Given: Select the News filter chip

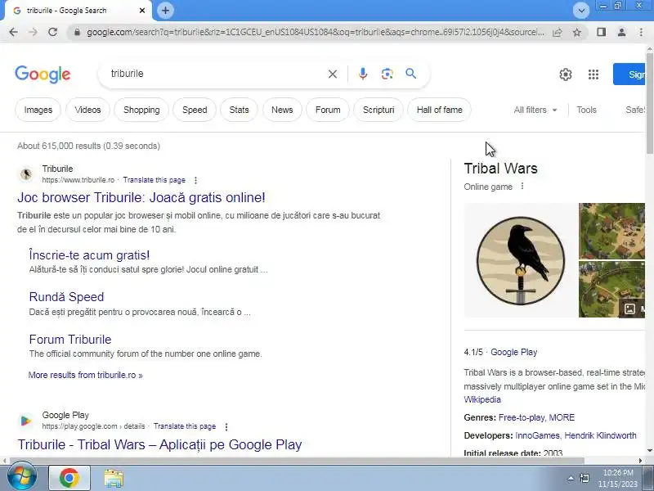Looking at the screenshot, I should (282, 110).
